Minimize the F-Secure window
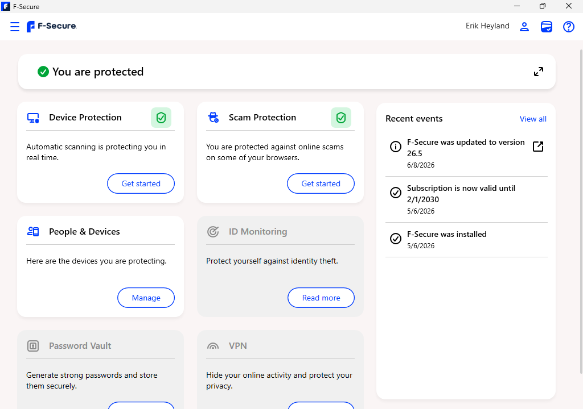 point(517,6)
